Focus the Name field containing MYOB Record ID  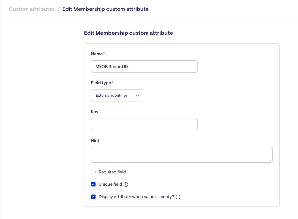click(144, 67)
